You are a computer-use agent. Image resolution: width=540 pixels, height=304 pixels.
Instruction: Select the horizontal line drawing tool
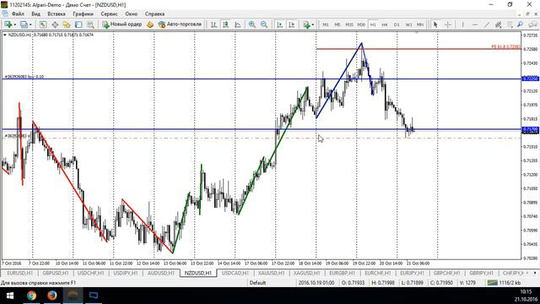(x=475, y=24)
